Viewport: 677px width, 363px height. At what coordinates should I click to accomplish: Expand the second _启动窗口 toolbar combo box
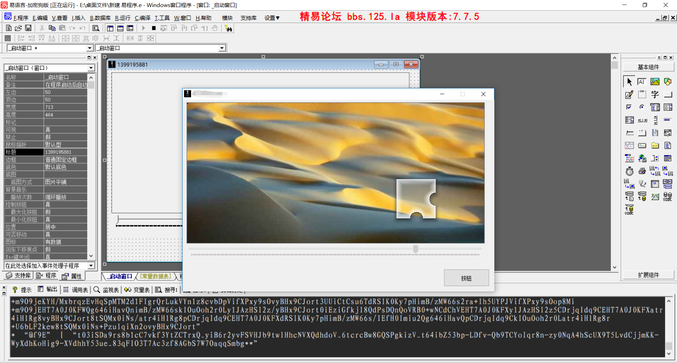pos(222,48)
